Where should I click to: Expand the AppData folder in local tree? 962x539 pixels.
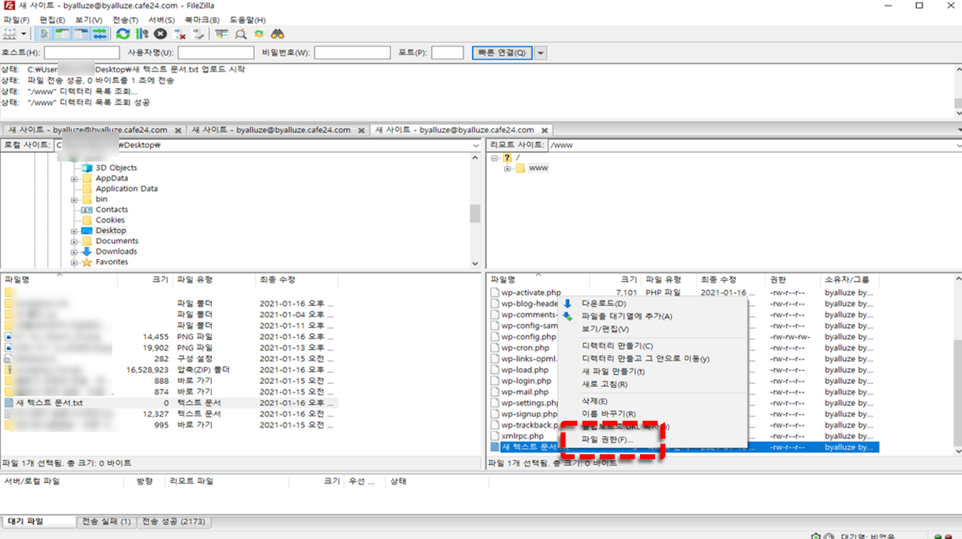coord(75,178)
